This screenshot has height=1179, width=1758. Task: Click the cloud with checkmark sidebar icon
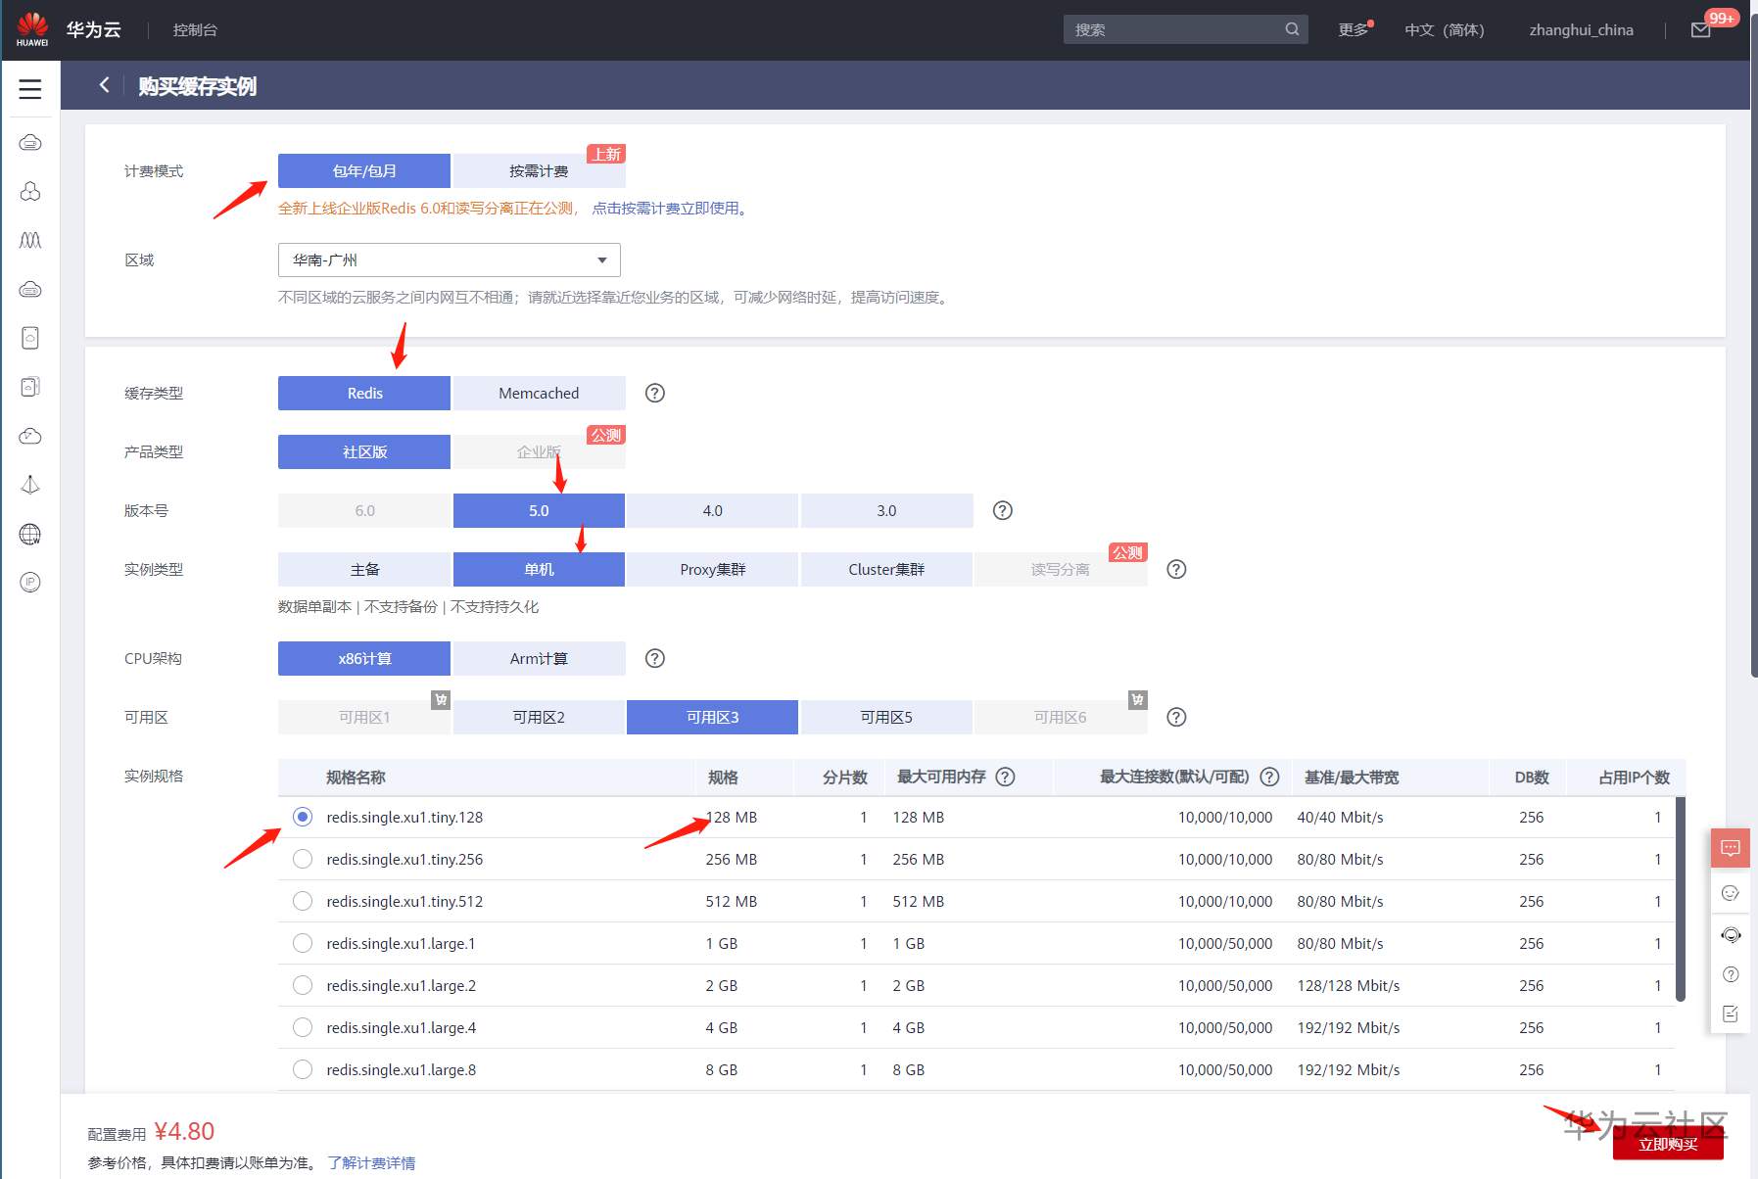pos(30,436)
